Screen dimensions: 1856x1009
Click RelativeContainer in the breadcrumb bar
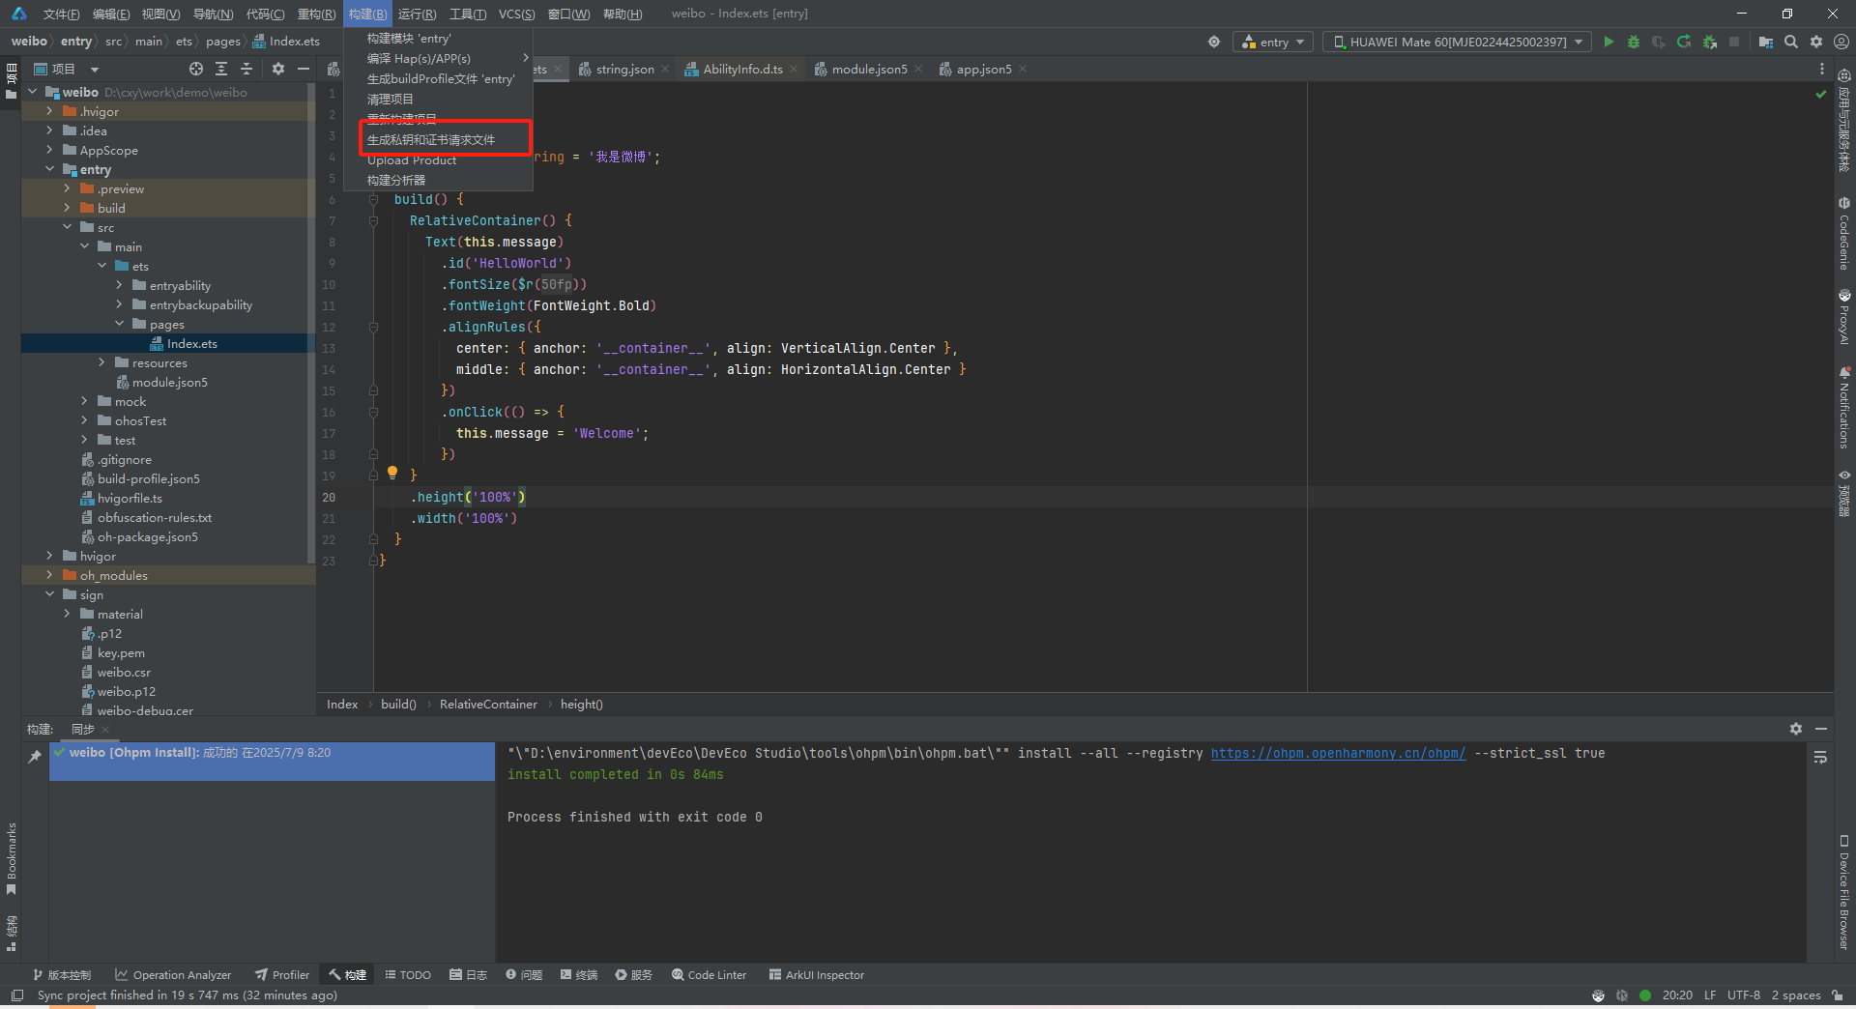488,705
